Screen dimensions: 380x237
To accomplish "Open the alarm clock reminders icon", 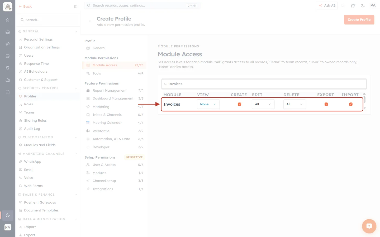I will coord(353,6).
